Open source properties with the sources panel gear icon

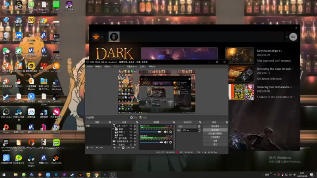123,148
